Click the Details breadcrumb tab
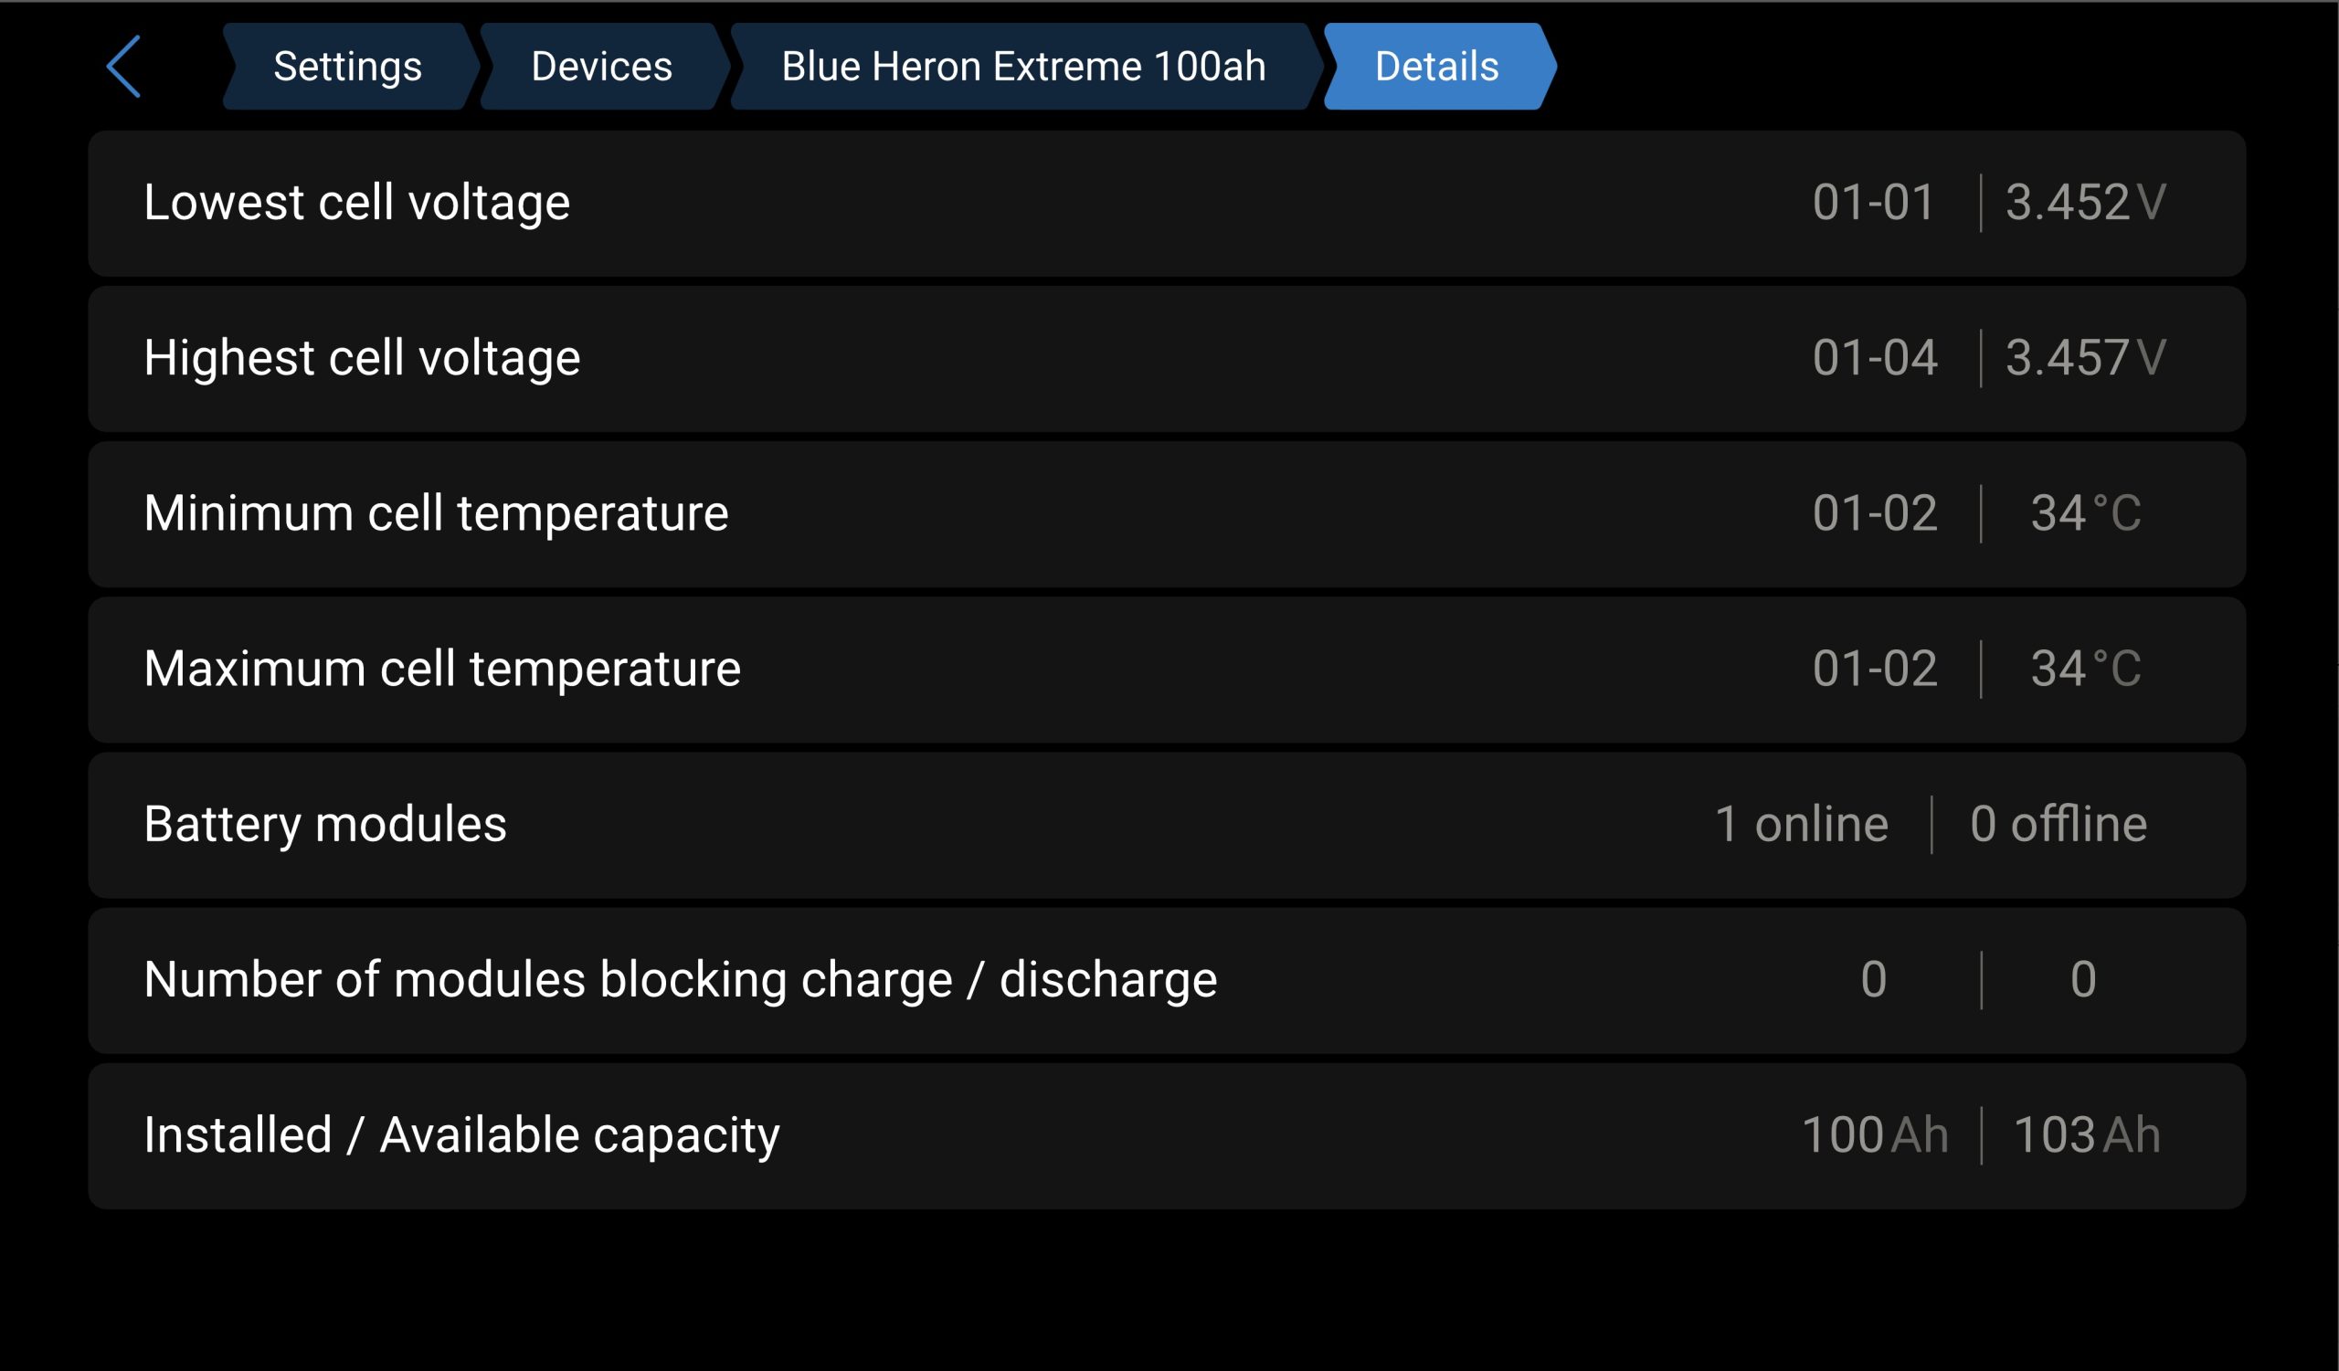This screenshot has width=2339, height=1371. [1436, 67]
